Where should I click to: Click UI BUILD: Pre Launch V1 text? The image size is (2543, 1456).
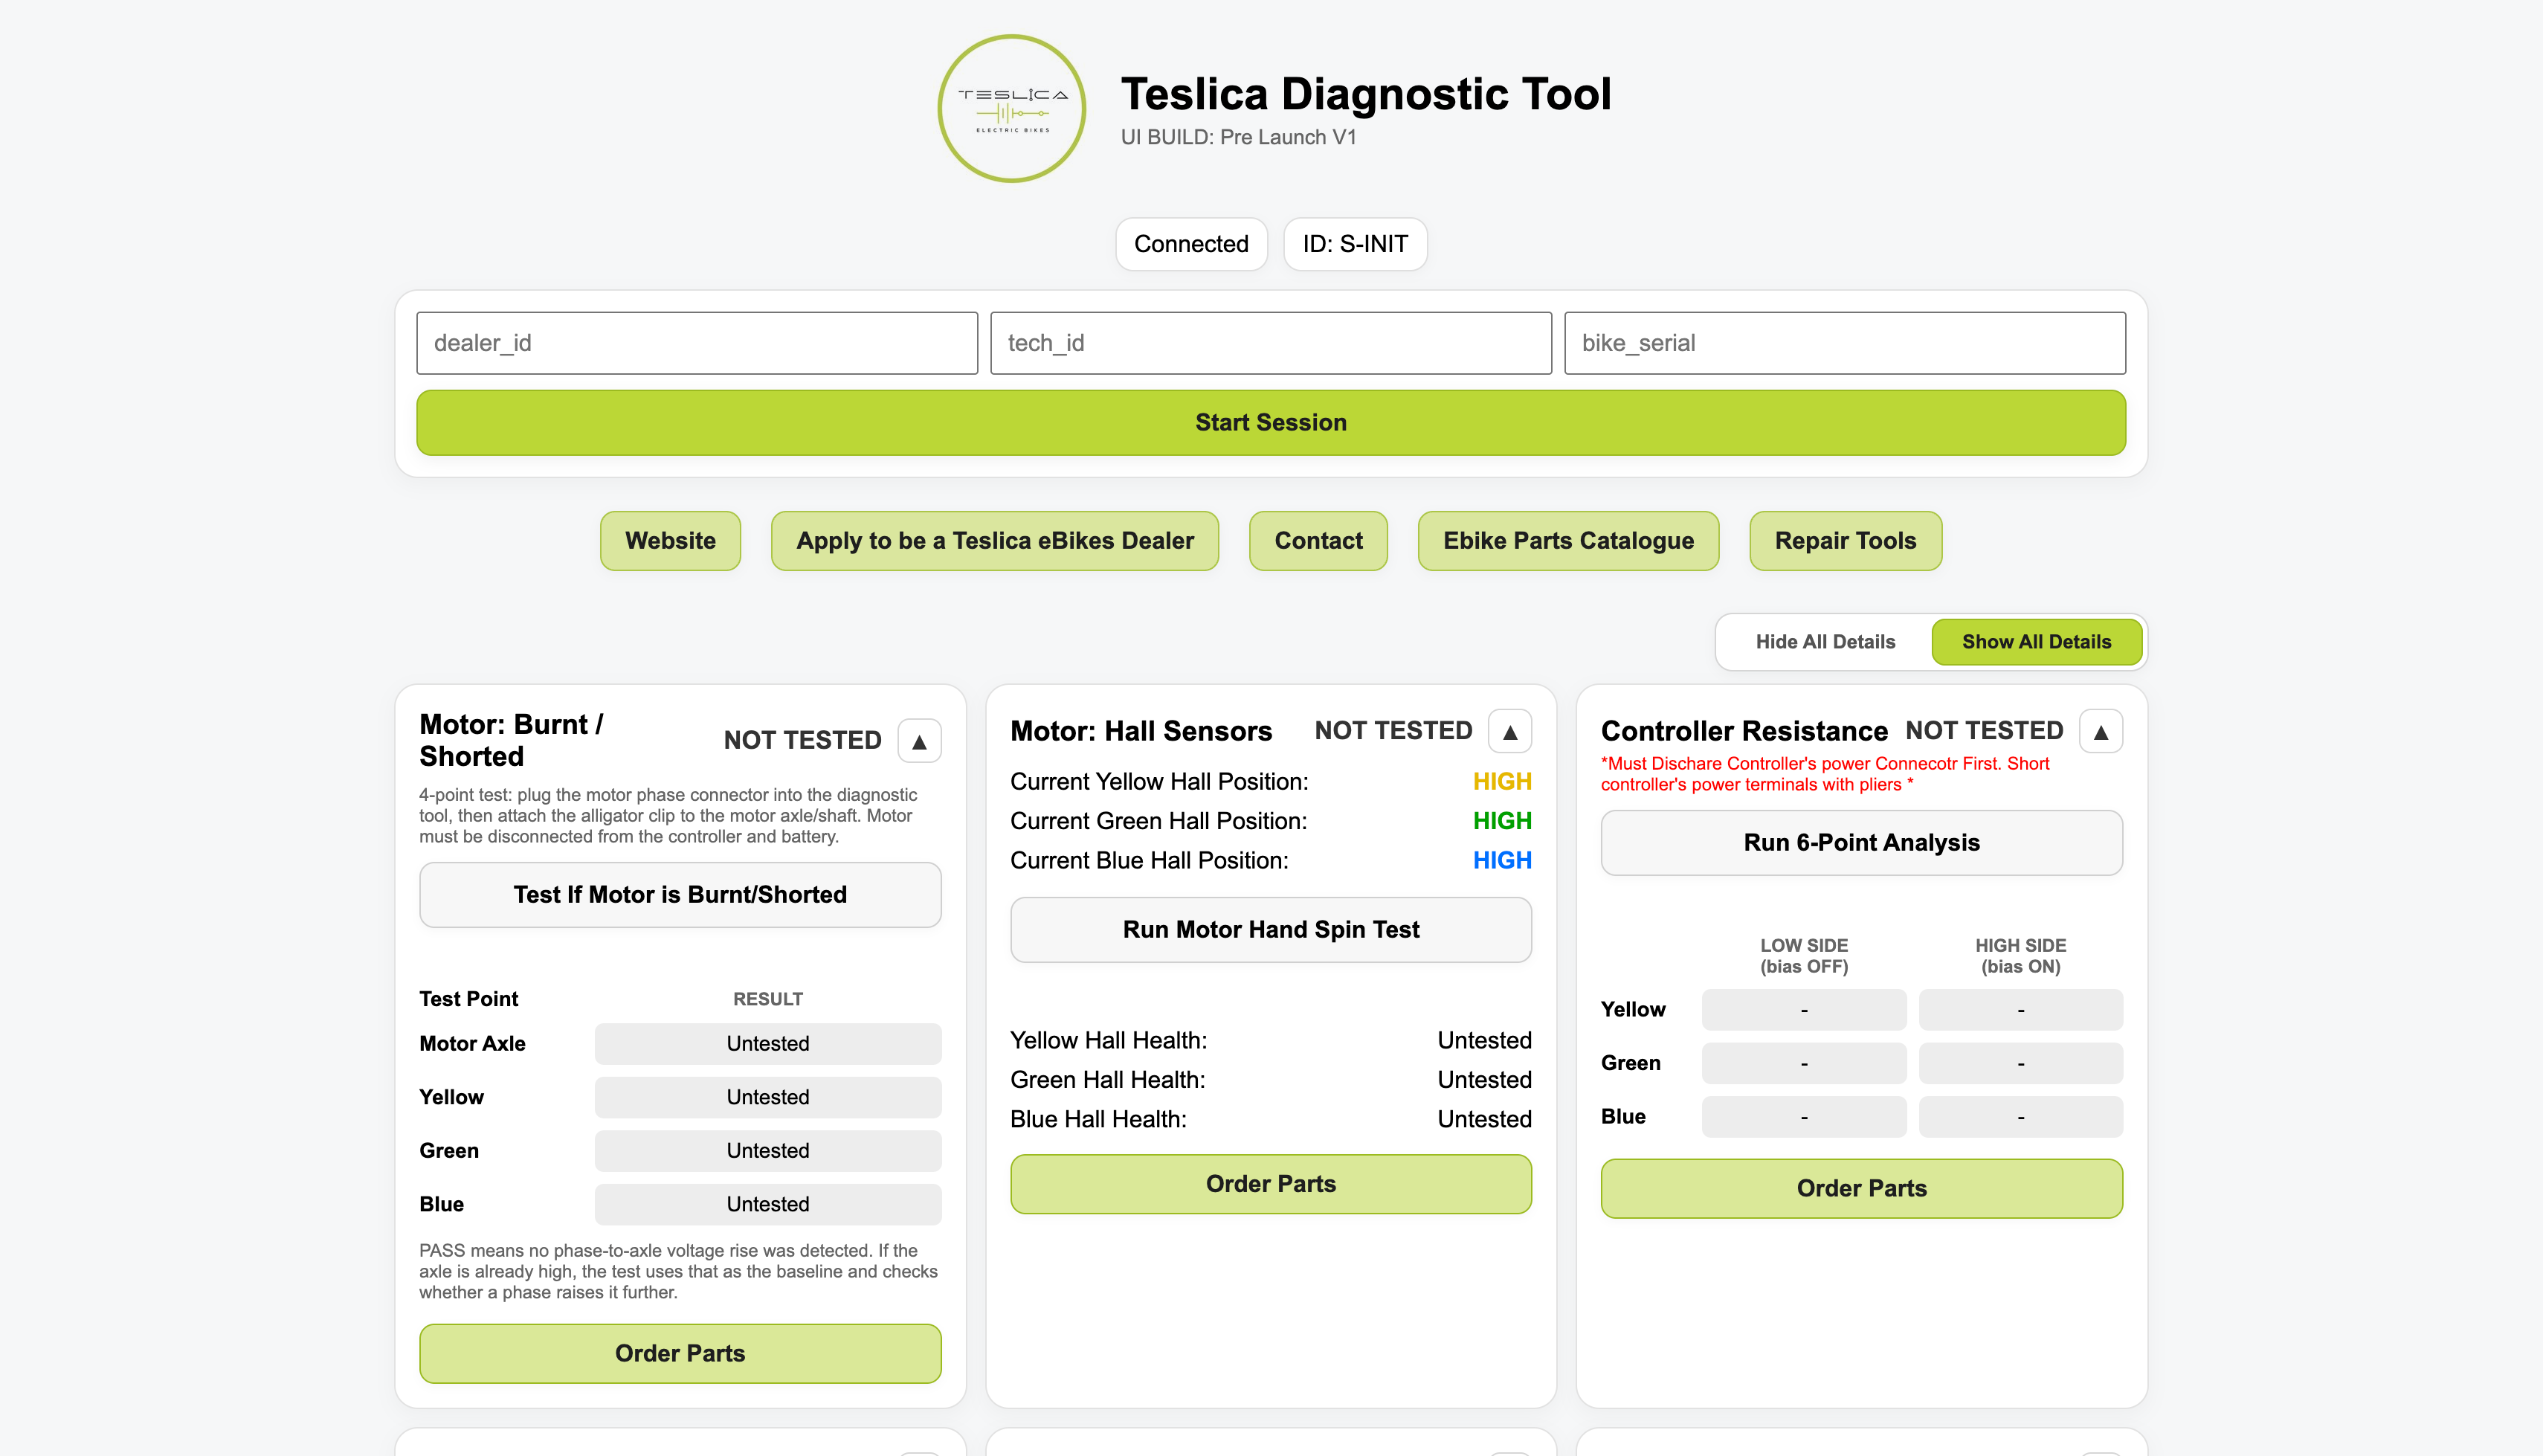1239,138
